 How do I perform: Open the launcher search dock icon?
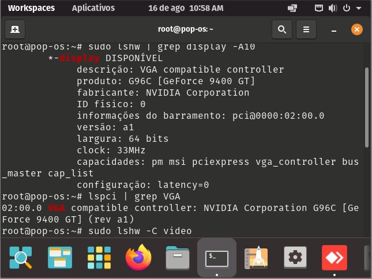[21, 258]
